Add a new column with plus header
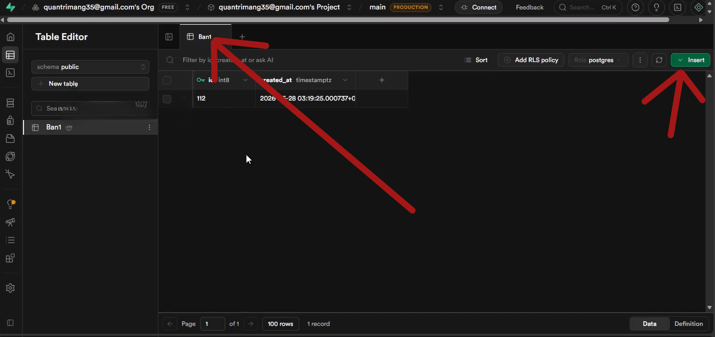This screenshot has height=337, width=715. pos(382,80)
